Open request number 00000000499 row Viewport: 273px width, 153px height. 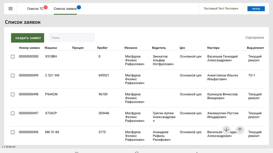coord(29,75)
